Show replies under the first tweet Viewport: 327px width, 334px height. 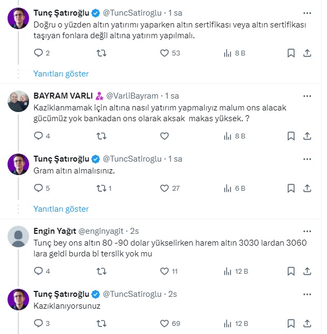click(61, 74)
